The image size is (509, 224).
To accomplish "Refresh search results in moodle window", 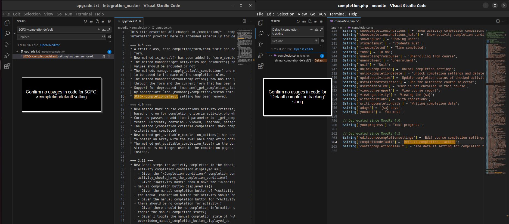I will [298, 21].
